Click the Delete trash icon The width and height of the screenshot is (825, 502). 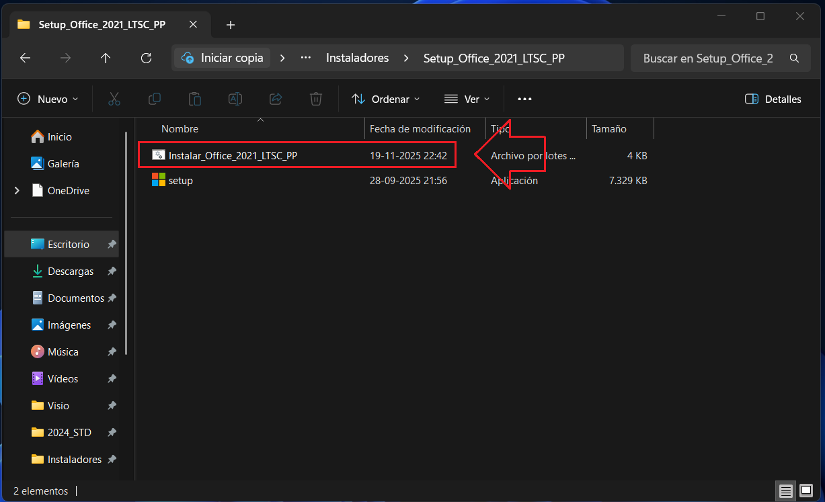pyautogui.click(x=316, y=99)
